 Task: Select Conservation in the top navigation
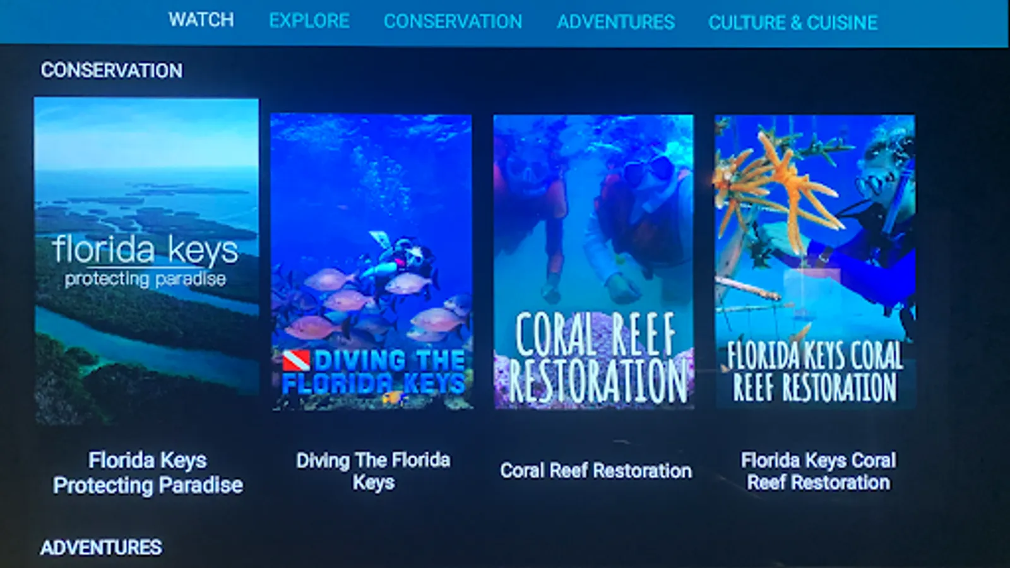click(x=453, y=21)
